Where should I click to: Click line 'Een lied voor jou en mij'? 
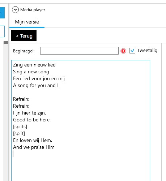coord(39,79)
